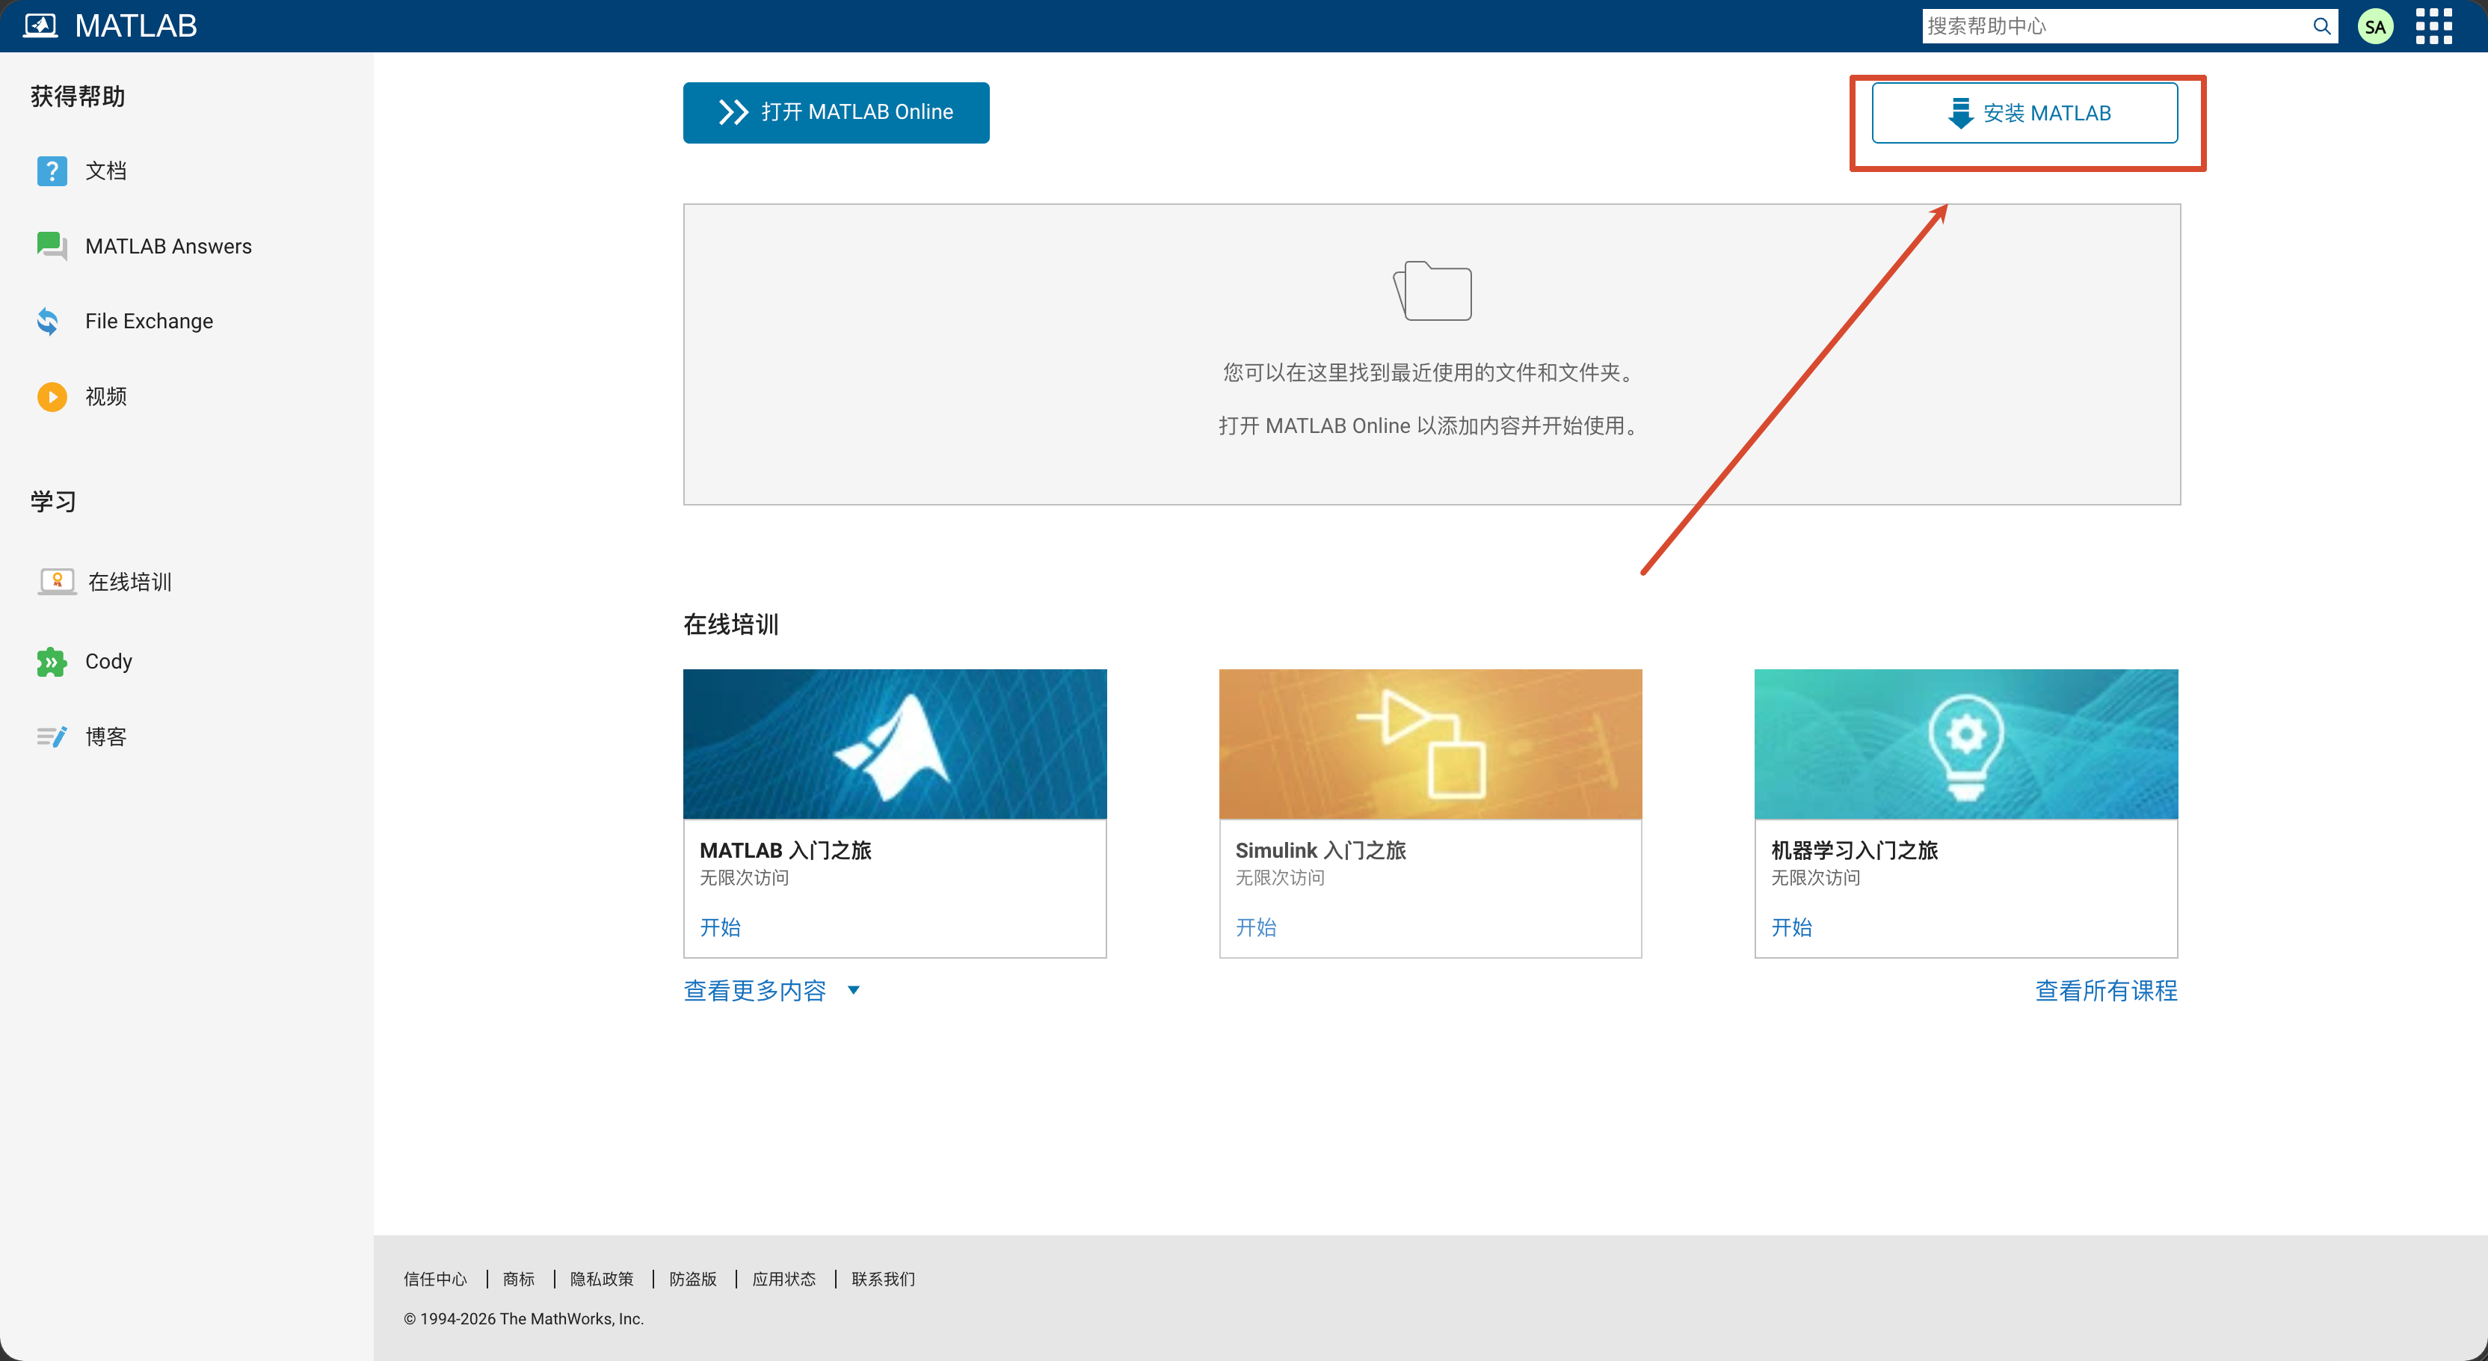This screenshot has height=1361, width=2488.
Task: Click the 博客 pencil icon
Action: [52, 737]
